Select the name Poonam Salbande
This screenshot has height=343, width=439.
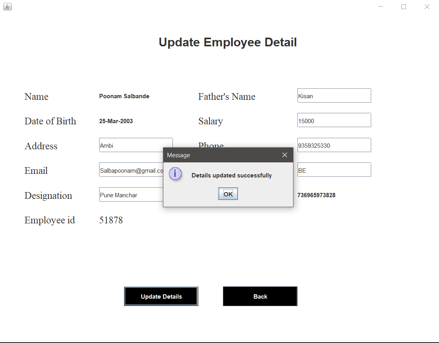coord(124,96)
